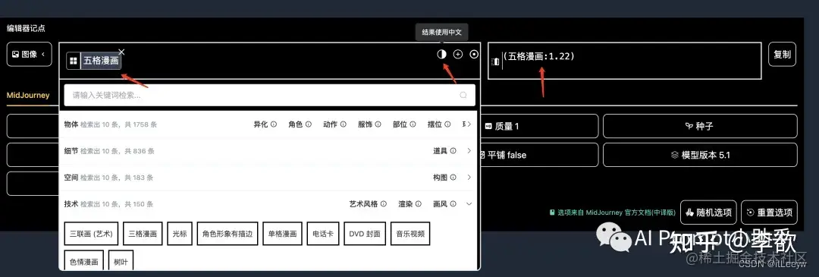Click the info icon next to 艺术风格
The height and width of the screenshot is (277, 819).
tap(384, 204)
